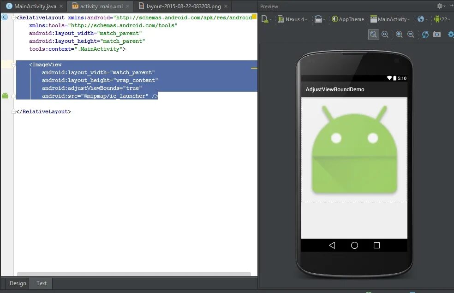Open the Preview panel gear menu
454x293 pixels.
tap(440, 6)
